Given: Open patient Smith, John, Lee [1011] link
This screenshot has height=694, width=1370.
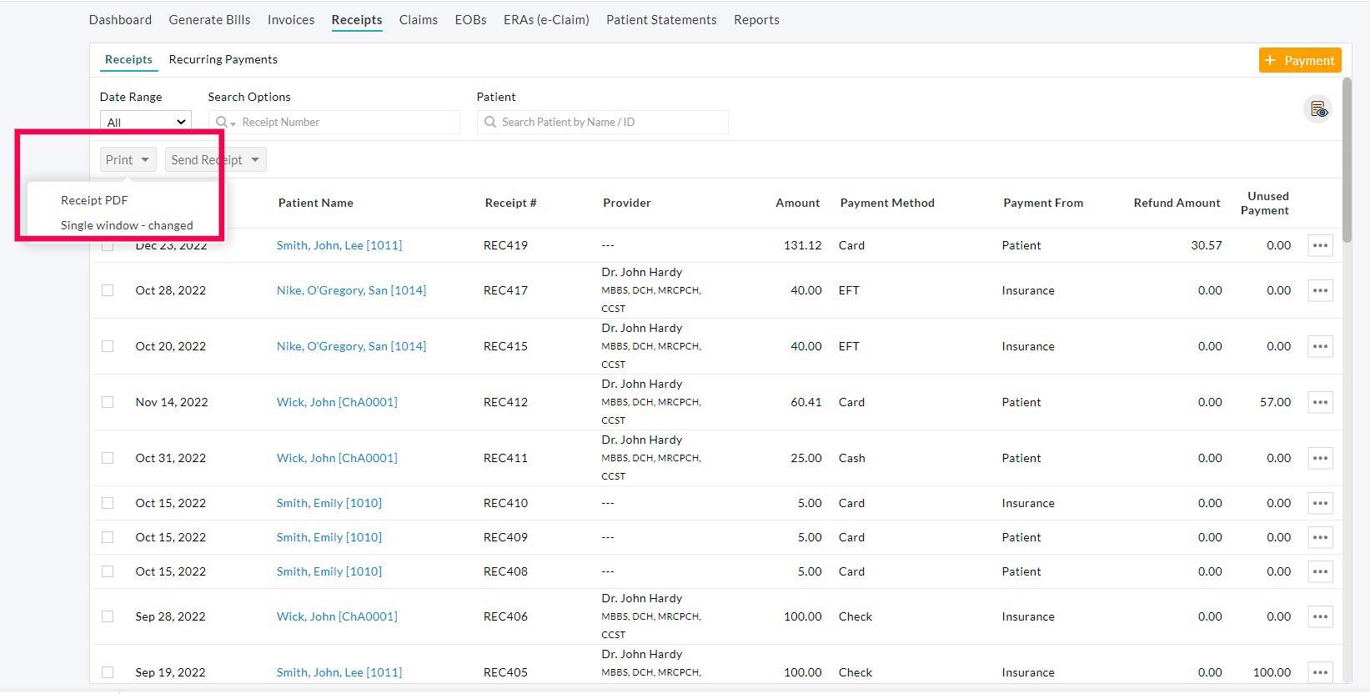Looking at the screenshot, I should click(339, 245).
